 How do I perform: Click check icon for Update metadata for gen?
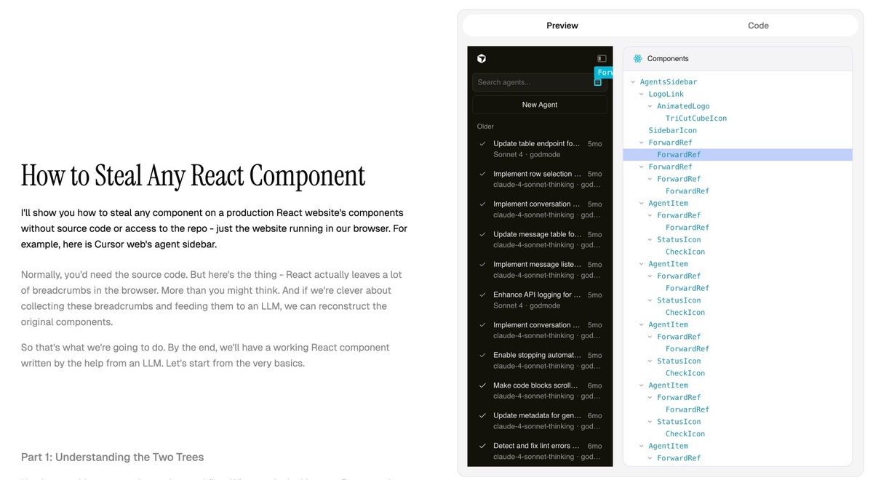(482, 415)
